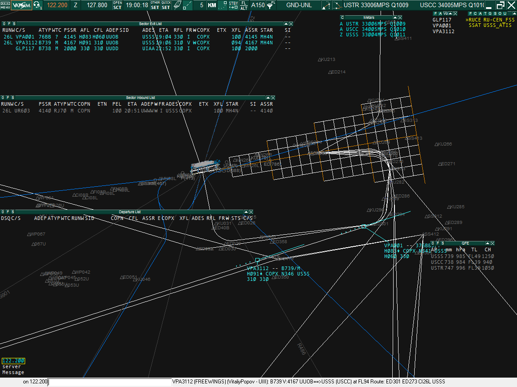Collapse the Metars list
The width and height of the screenshot is (517, 387).
395,17
